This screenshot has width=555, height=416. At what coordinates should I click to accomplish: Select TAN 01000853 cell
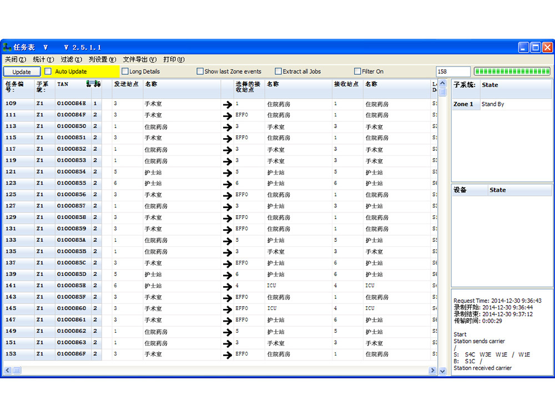click(72, 160)
